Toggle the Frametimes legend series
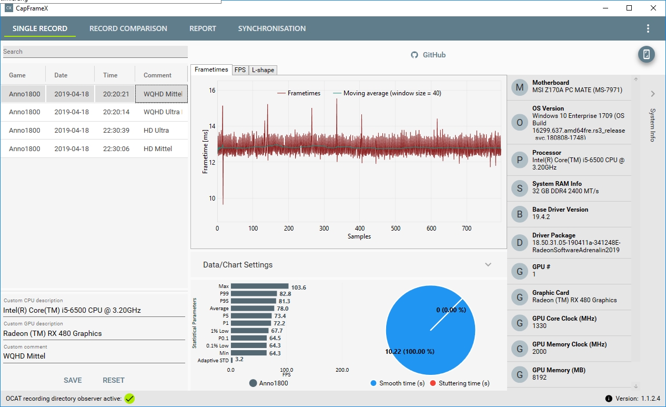The height and width of the screenshot is (407, 666). [x=299, y=93]
